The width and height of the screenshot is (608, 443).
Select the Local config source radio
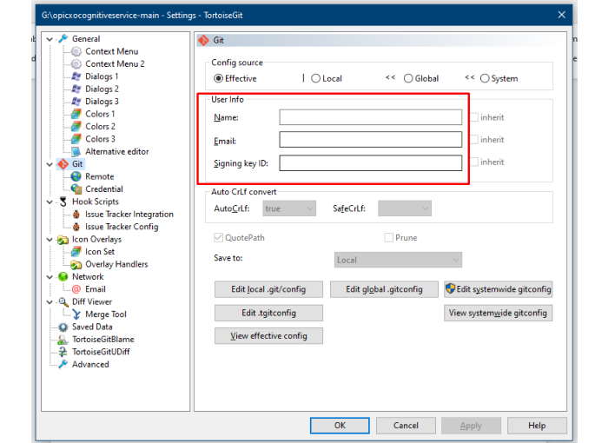click(x=315, y=78)
